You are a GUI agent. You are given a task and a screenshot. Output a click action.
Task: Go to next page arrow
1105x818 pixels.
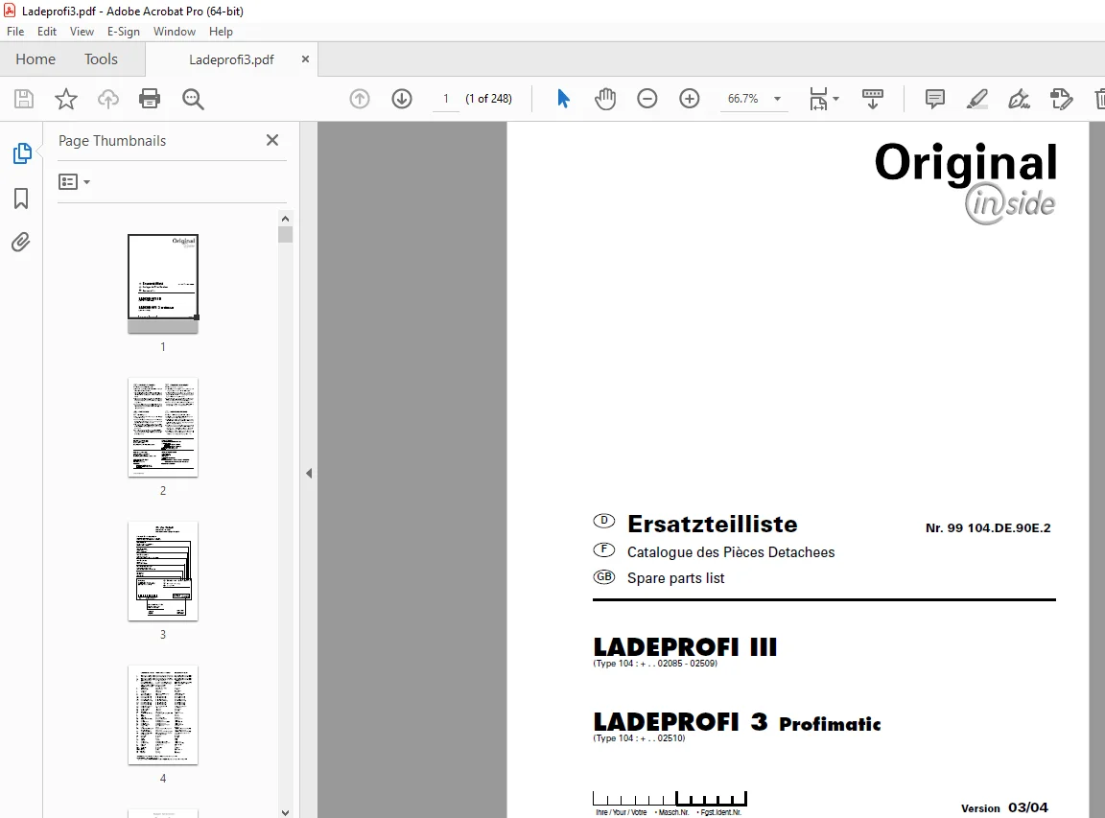click(402, 99)
